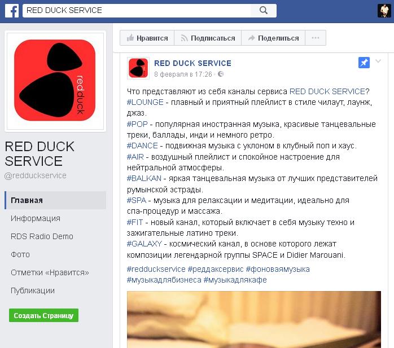Click Подписаться to follow the page
Viewport: 394px width, 348px height.
point(208,38)
